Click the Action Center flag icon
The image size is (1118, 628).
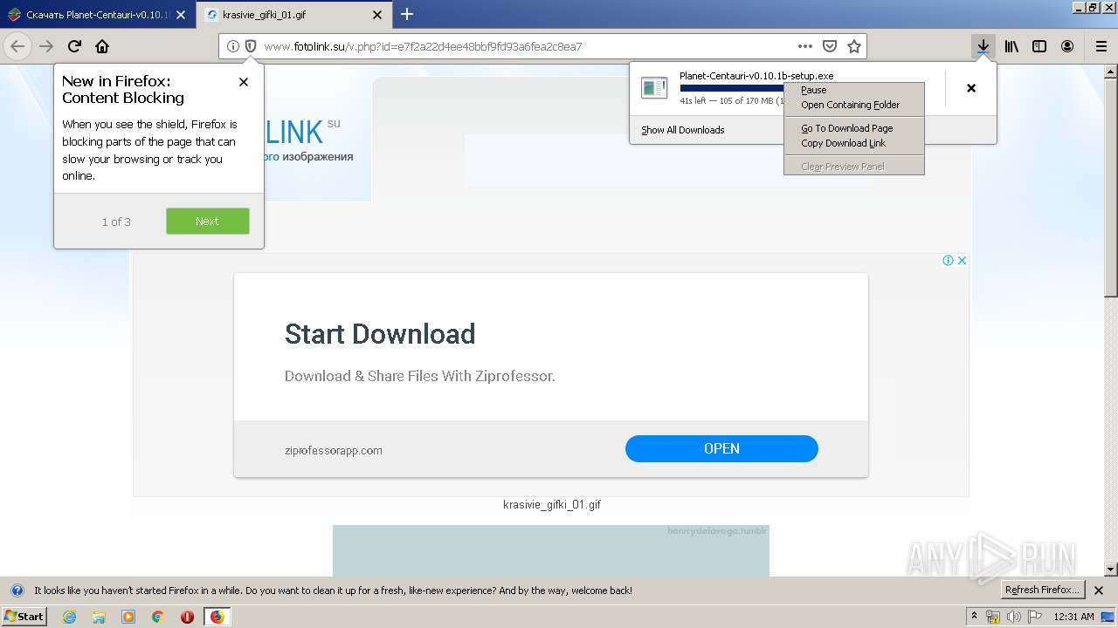coord(1034,617)
